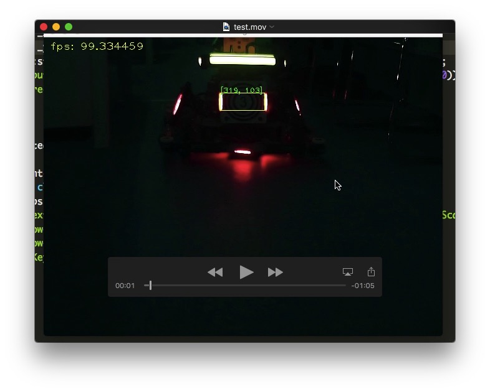This screenshot has width=490, height=392.
Task: Close the test.mov window
Action: [x=44, y=27]
